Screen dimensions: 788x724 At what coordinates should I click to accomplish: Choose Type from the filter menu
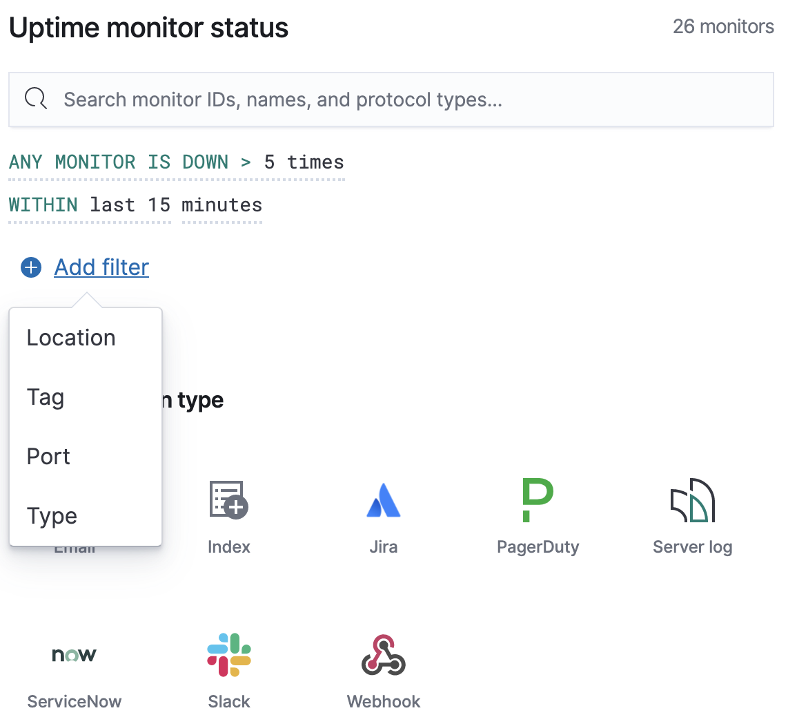point(51,516)
